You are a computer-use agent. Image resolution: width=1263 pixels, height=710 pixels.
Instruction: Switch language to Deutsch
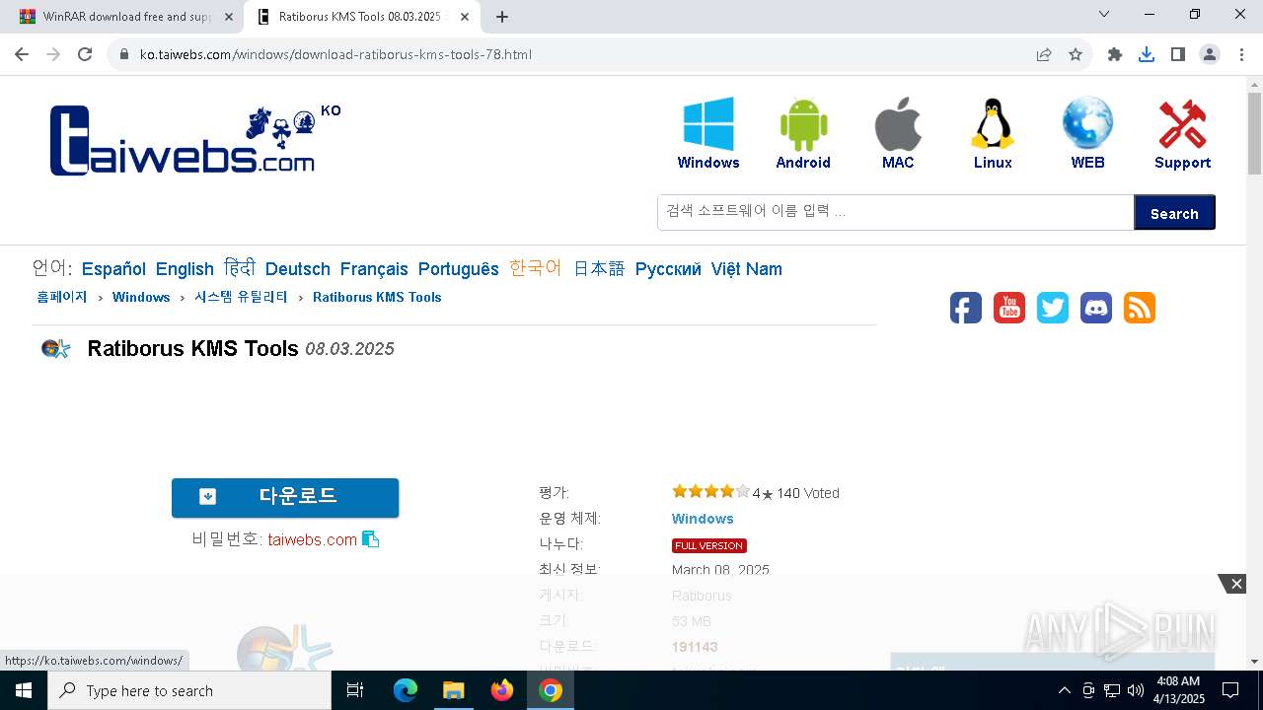point(298,269)
